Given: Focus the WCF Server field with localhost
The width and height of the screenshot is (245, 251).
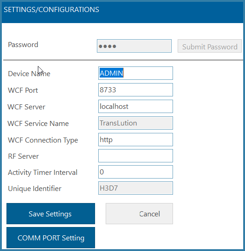Looking at the screenshot, I should [136, 107].
